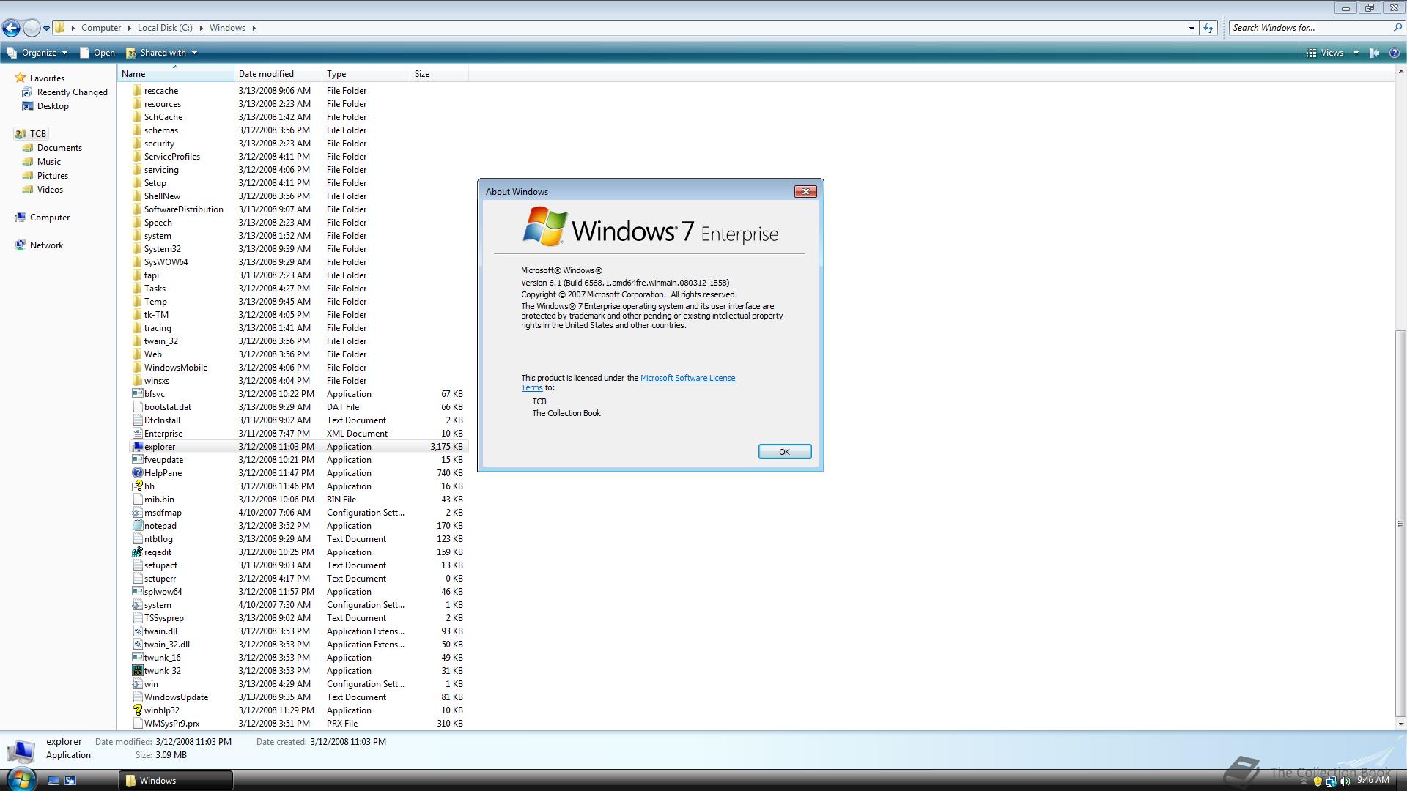This screenshot has height=791, width=1407.
Task: Focus the Search Windows input box
Action: [1310, 28]
